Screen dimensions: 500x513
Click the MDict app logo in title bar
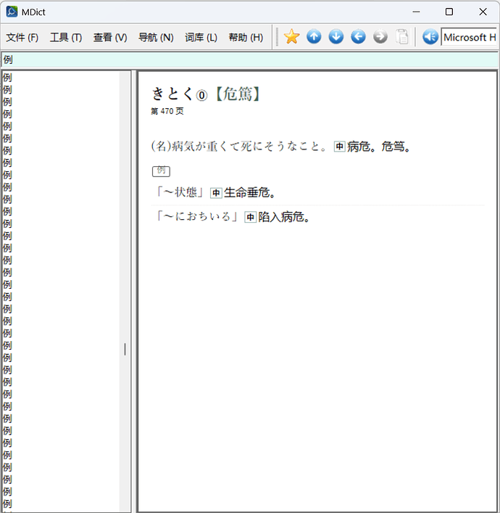click(x=12, y=12)
